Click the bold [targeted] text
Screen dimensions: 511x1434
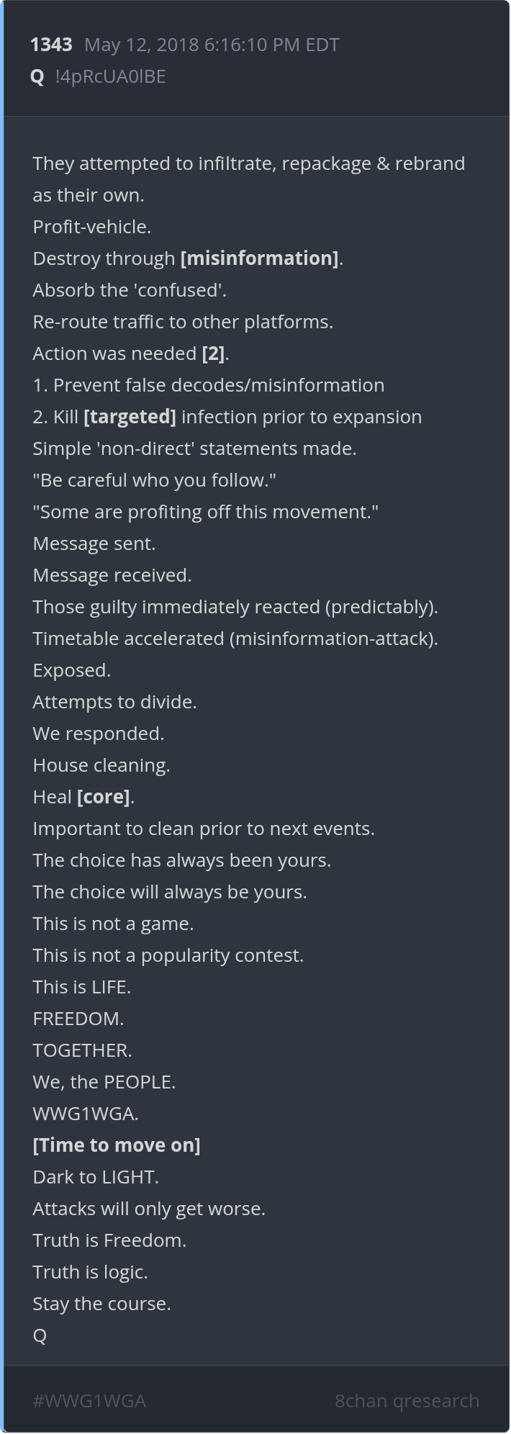tap(130, 417)
